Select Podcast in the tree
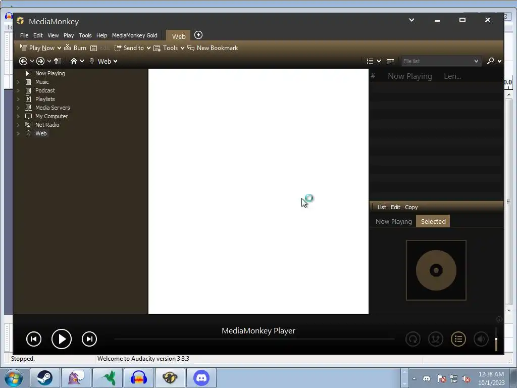The height and width of the screenshot is (388, 517). [x=45, y=90]
